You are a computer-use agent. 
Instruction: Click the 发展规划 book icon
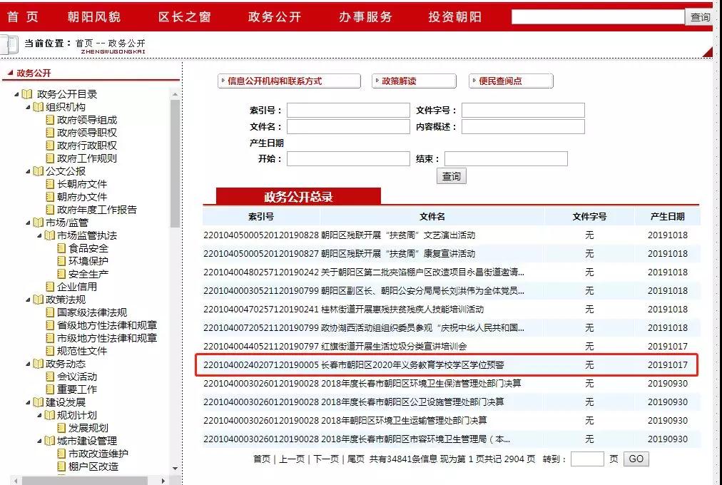click(x=62, y=427)
